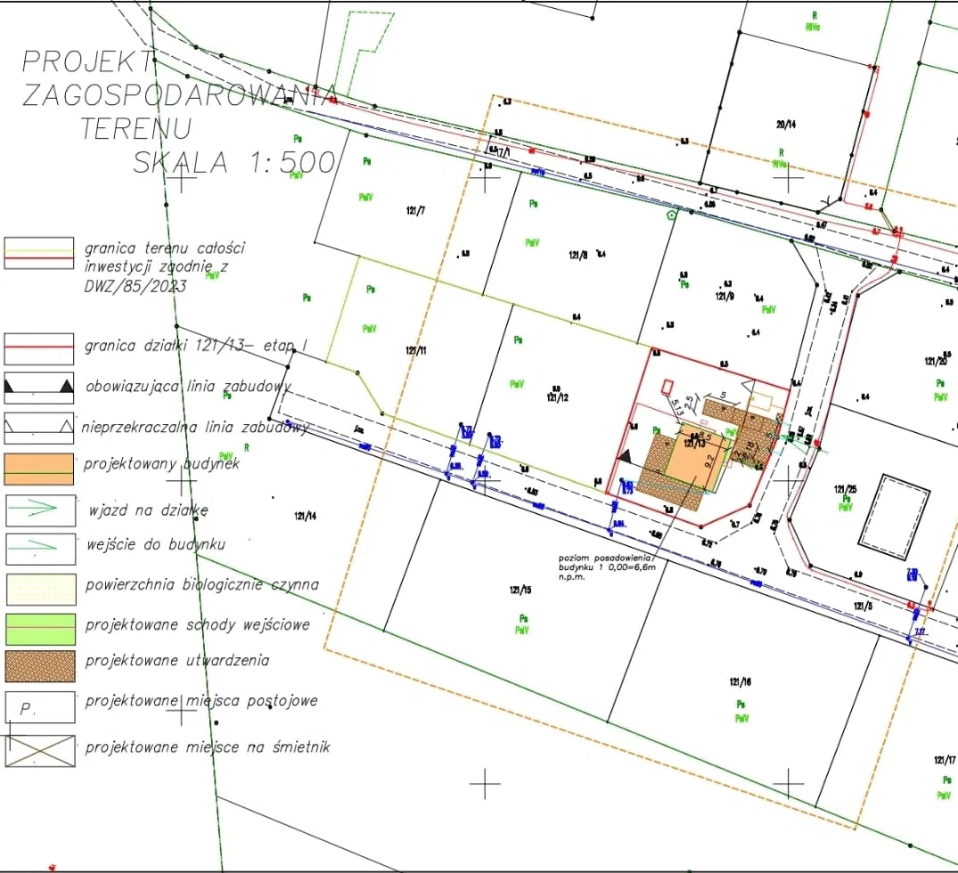Click parcel number 121/16

click(740, 682)
